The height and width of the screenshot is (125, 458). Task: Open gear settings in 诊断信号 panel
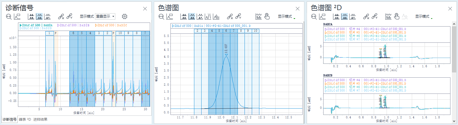[x=125, y=16]
